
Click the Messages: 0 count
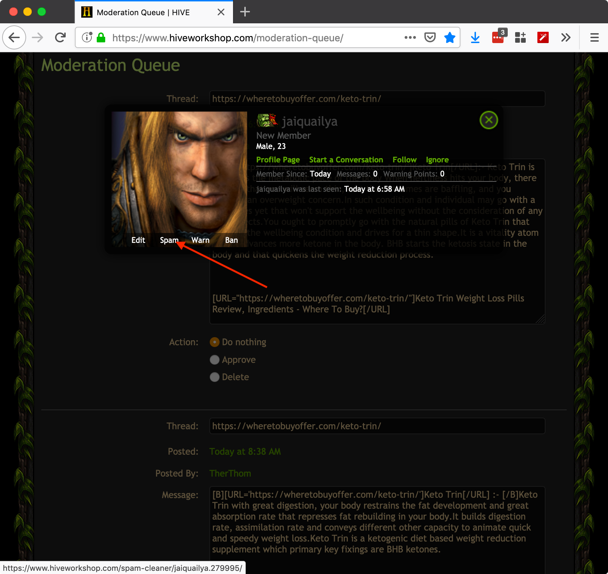pyautogui.click(x=357, y=174)
